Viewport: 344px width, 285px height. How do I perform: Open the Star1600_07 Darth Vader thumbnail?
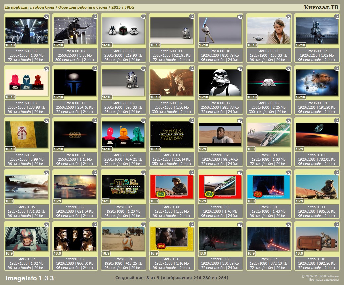[x=75, y=30]
